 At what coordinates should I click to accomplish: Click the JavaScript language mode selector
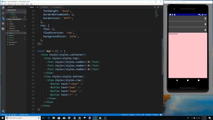pyautogui.click(x=148, y=115)
